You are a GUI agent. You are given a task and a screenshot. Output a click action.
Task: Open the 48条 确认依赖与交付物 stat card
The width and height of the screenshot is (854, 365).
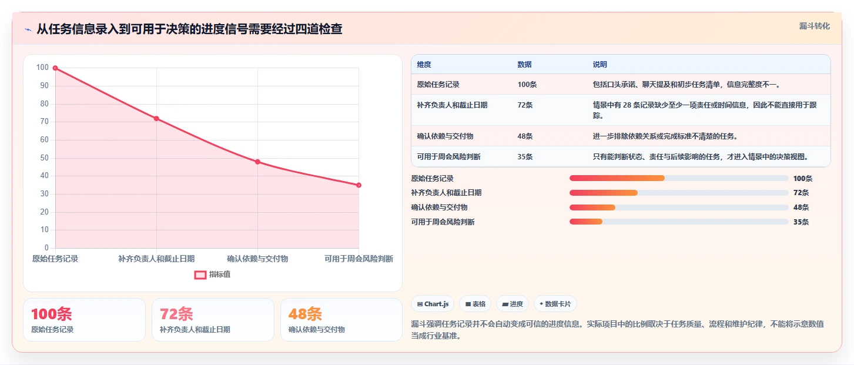coord(341,320)
